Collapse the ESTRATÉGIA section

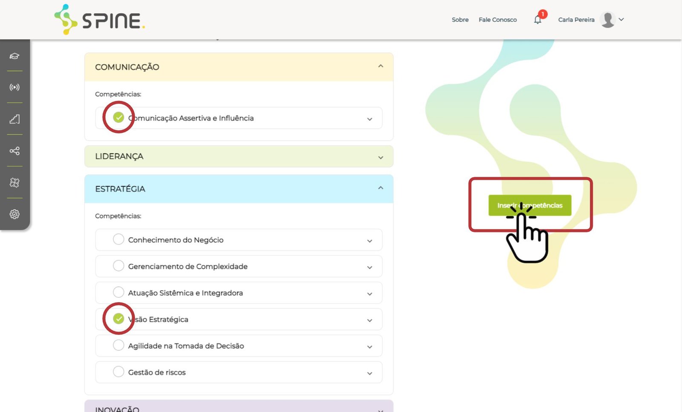point(380,188)
